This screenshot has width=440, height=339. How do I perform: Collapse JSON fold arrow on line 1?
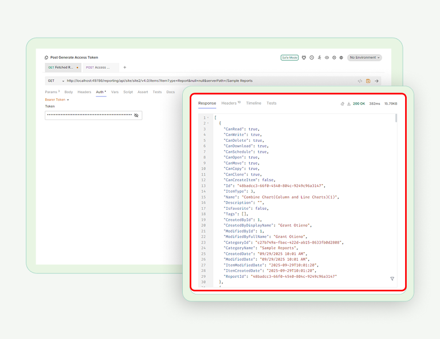208,118
